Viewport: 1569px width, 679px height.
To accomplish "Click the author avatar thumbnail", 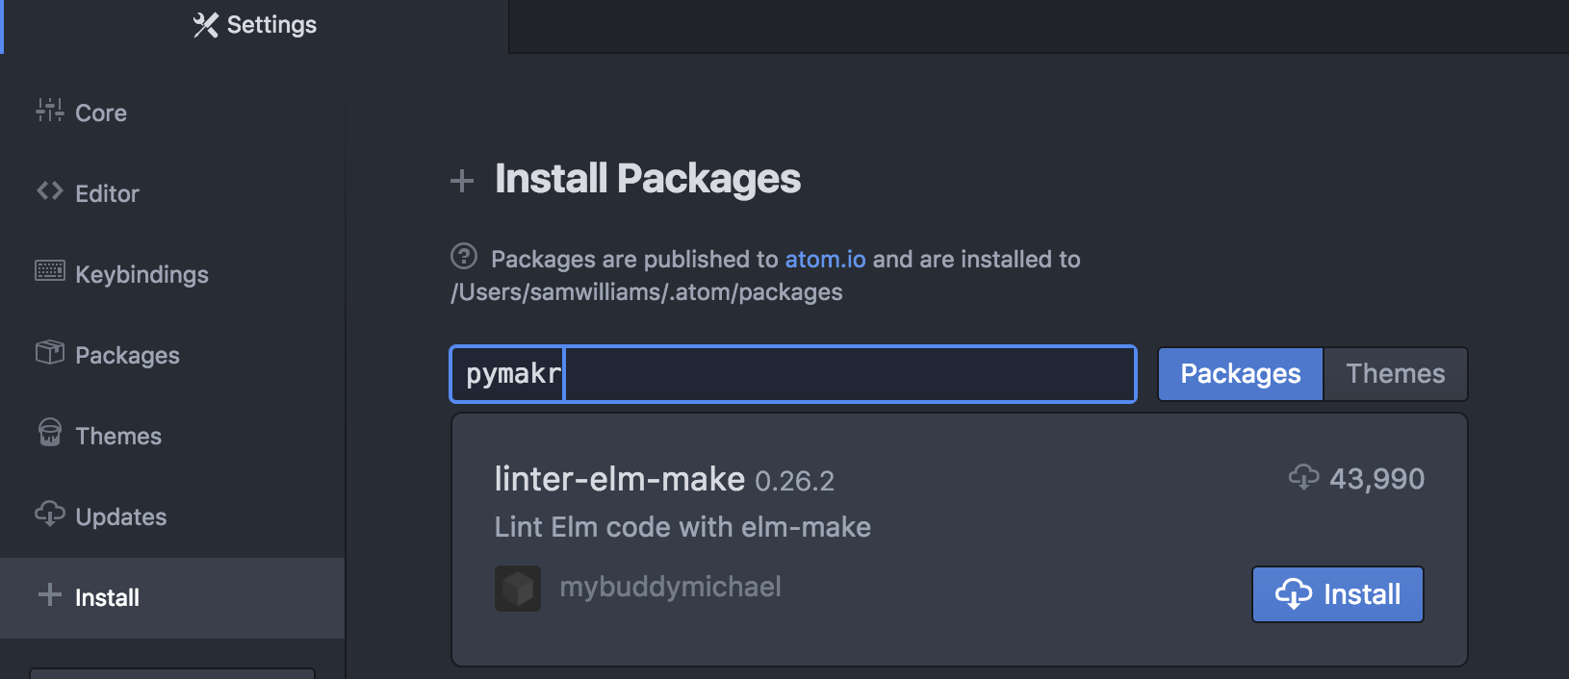I will (x=518, y=589).
